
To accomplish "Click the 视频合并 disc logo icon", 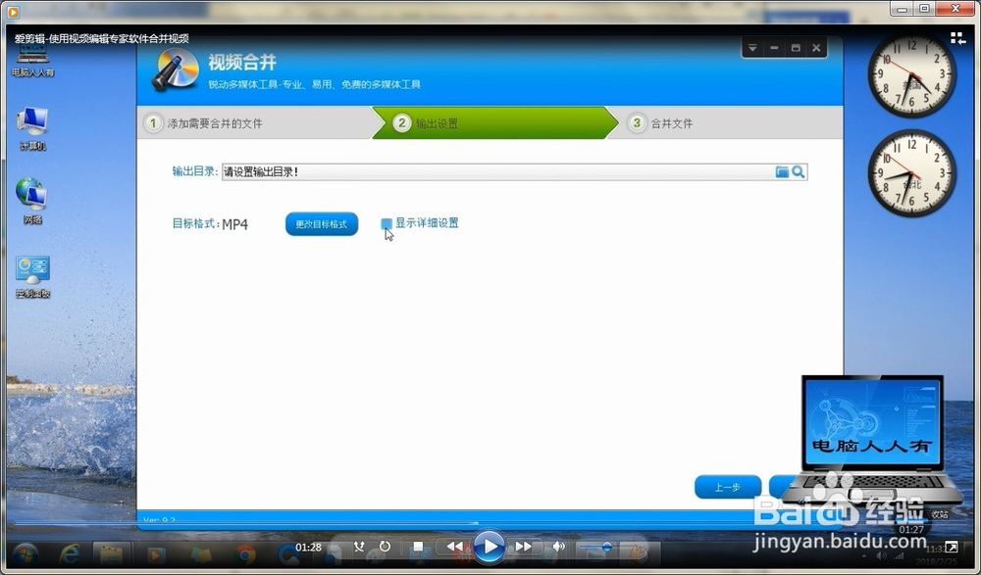I will click(176, 70).
